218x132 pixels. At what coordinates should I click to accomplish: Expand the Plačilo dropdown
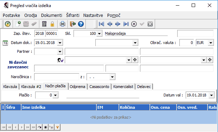(x=55, y=95)
